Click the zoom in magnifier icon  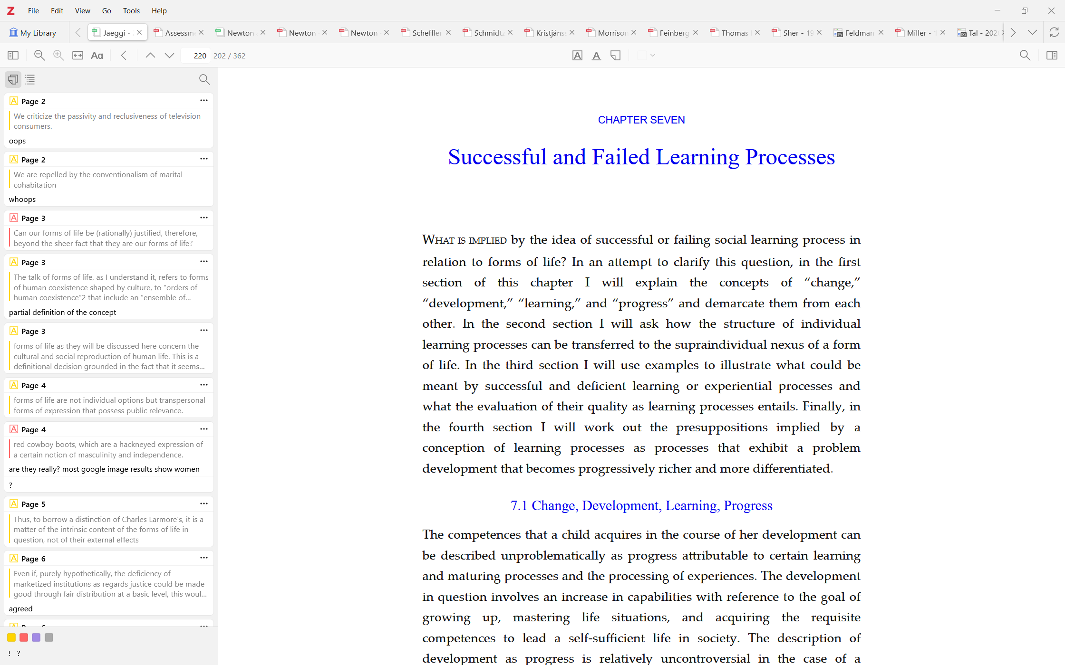(x=58, y=56)
